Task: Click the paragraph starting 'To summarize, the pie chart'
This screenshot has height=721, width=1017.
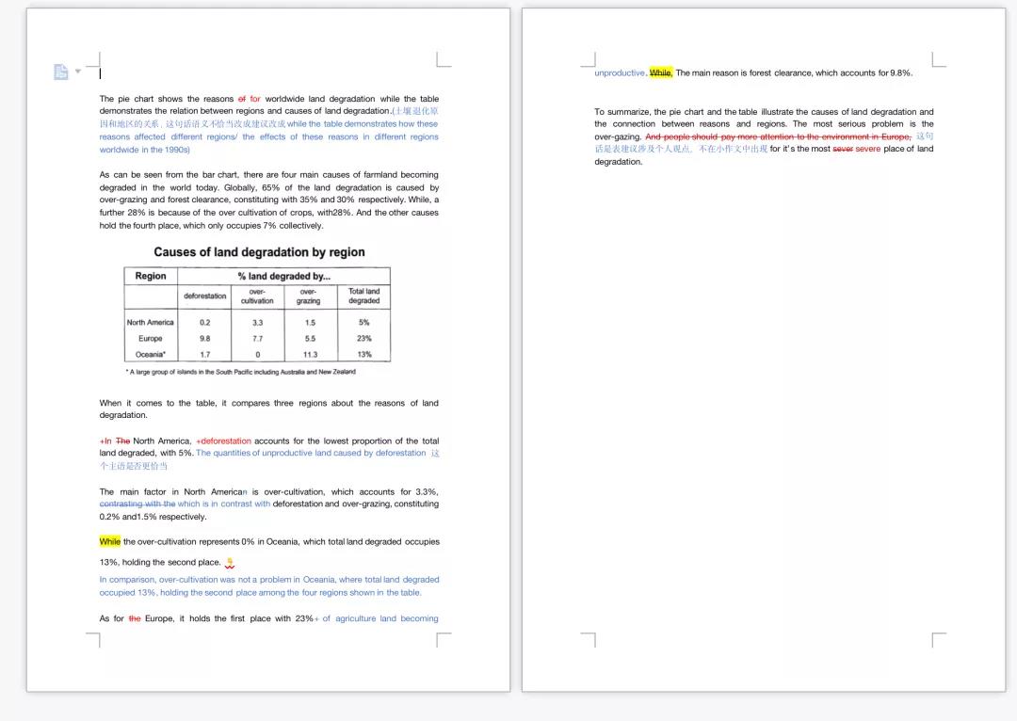Action: [x=764, y=112]
